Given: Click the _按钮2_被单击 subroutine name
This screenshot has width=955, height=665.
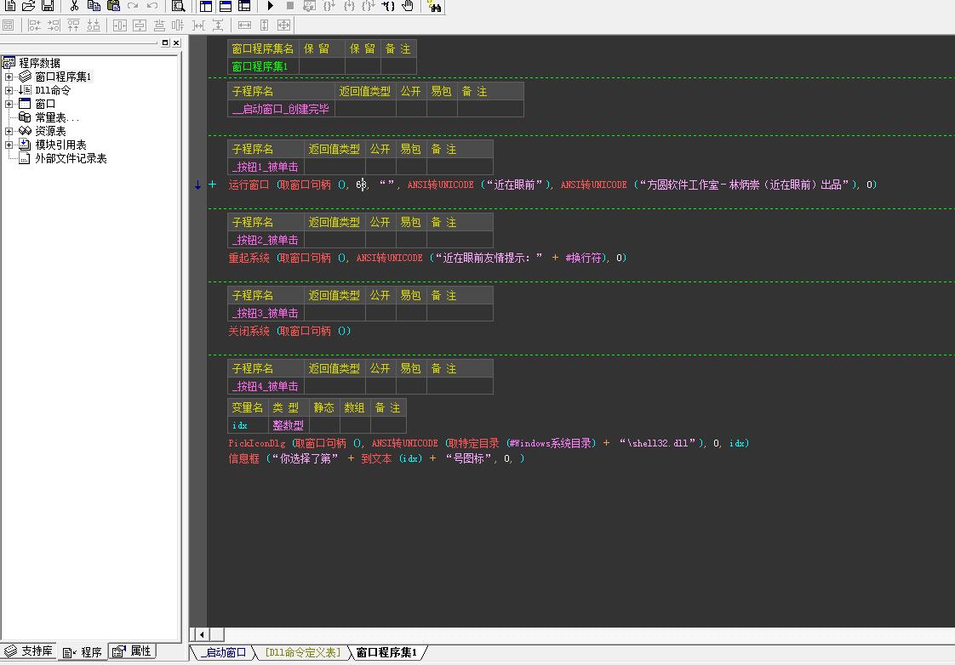Looking at the screenshot, I should 266,240.
